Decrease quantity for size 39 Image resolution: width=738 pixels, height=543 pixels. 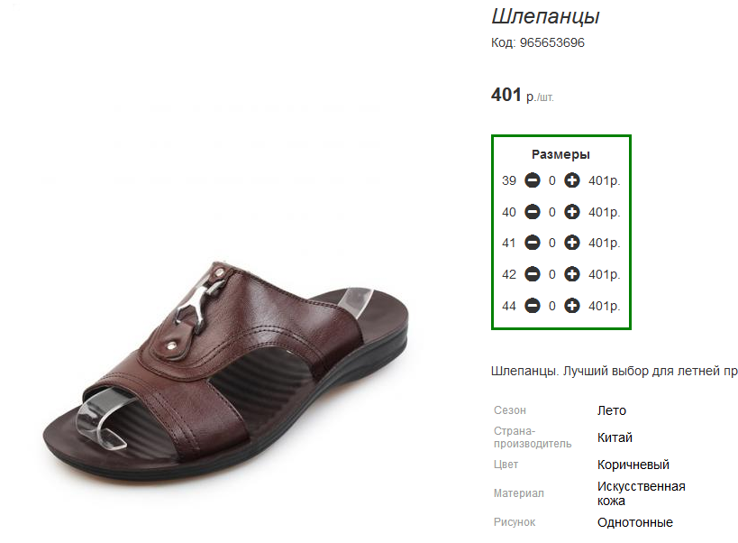click(533, 179)
